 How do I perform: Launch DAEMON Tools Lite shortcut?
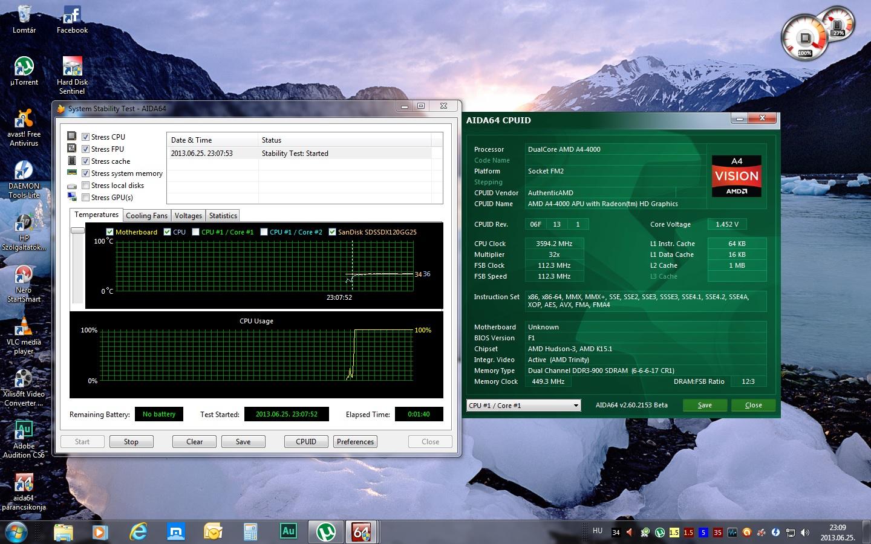tap(24, 180)
